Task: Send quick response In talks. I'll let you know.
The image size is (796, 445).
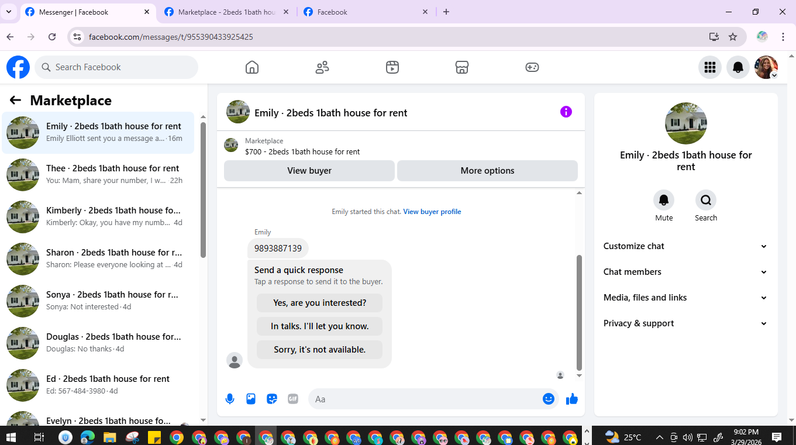Action: pos(319,326)
